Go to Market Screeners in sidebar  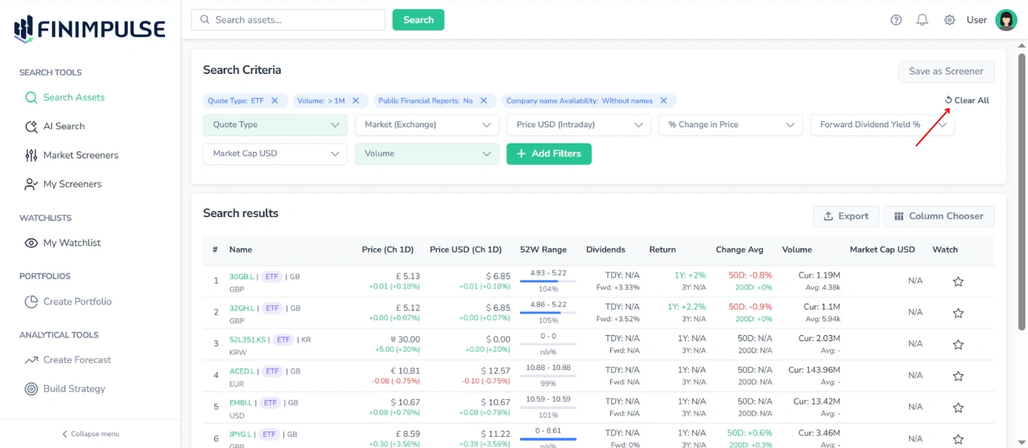(x=81, y=155)
